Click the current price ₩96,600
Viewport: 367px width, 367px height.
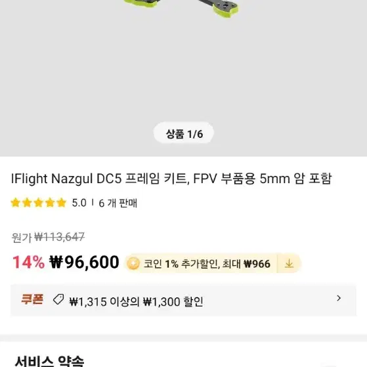click(84, 263)
